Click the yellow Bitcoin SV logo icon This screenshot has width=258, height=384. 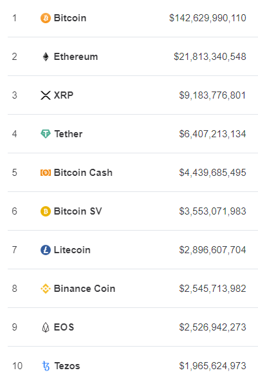pyautogui.click(x=46, y=211)
